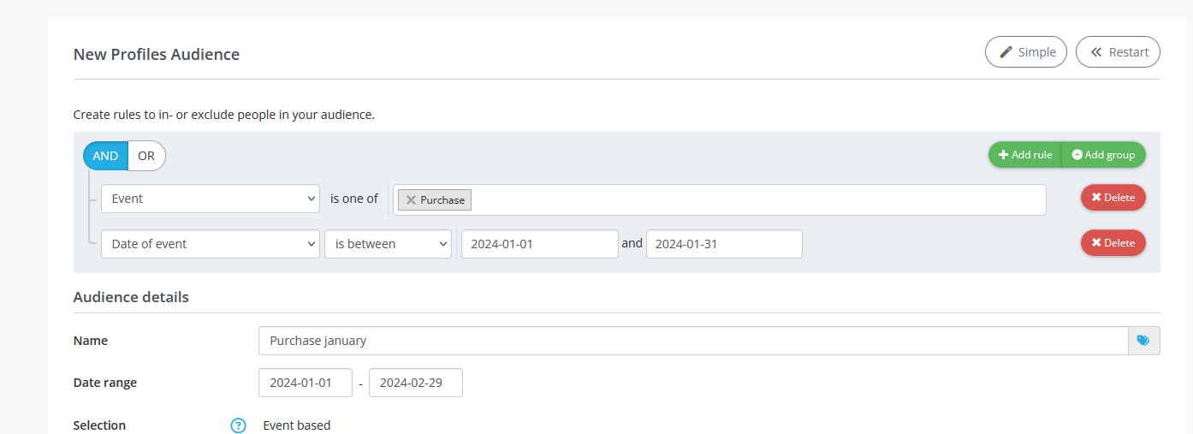Delete the Event rule row

(1113, 198)
